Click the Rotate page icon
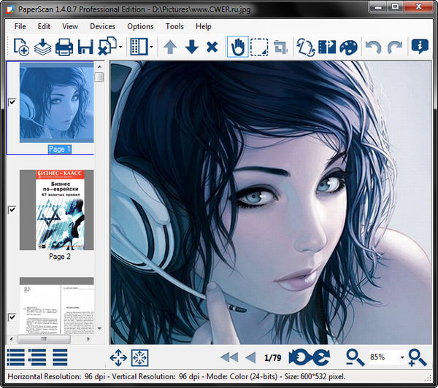 306,47
